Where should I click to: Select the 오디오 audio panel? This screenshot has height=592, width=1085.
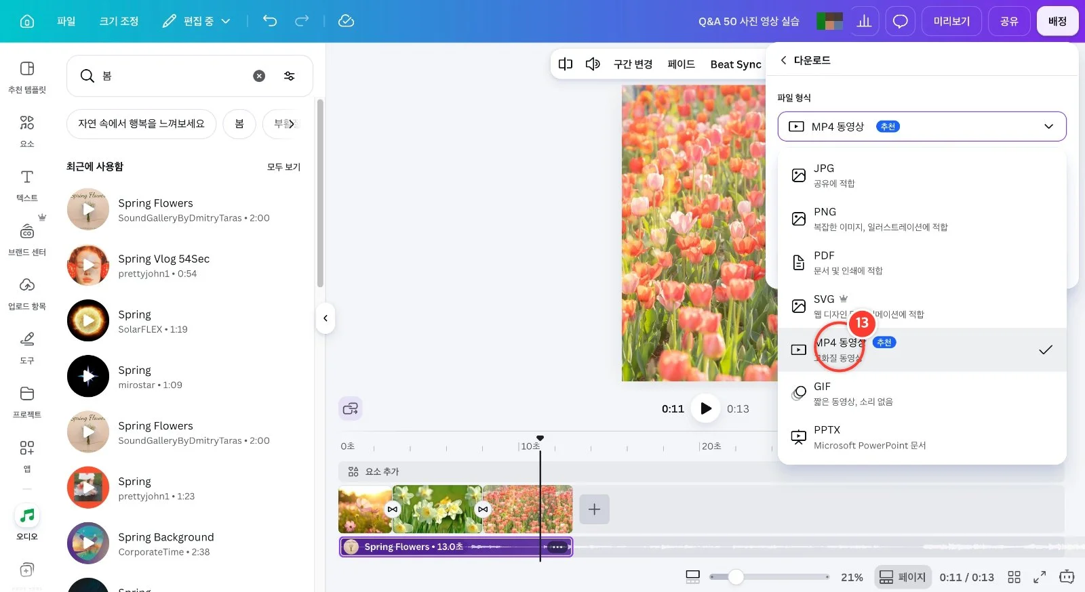click(27, 524)
